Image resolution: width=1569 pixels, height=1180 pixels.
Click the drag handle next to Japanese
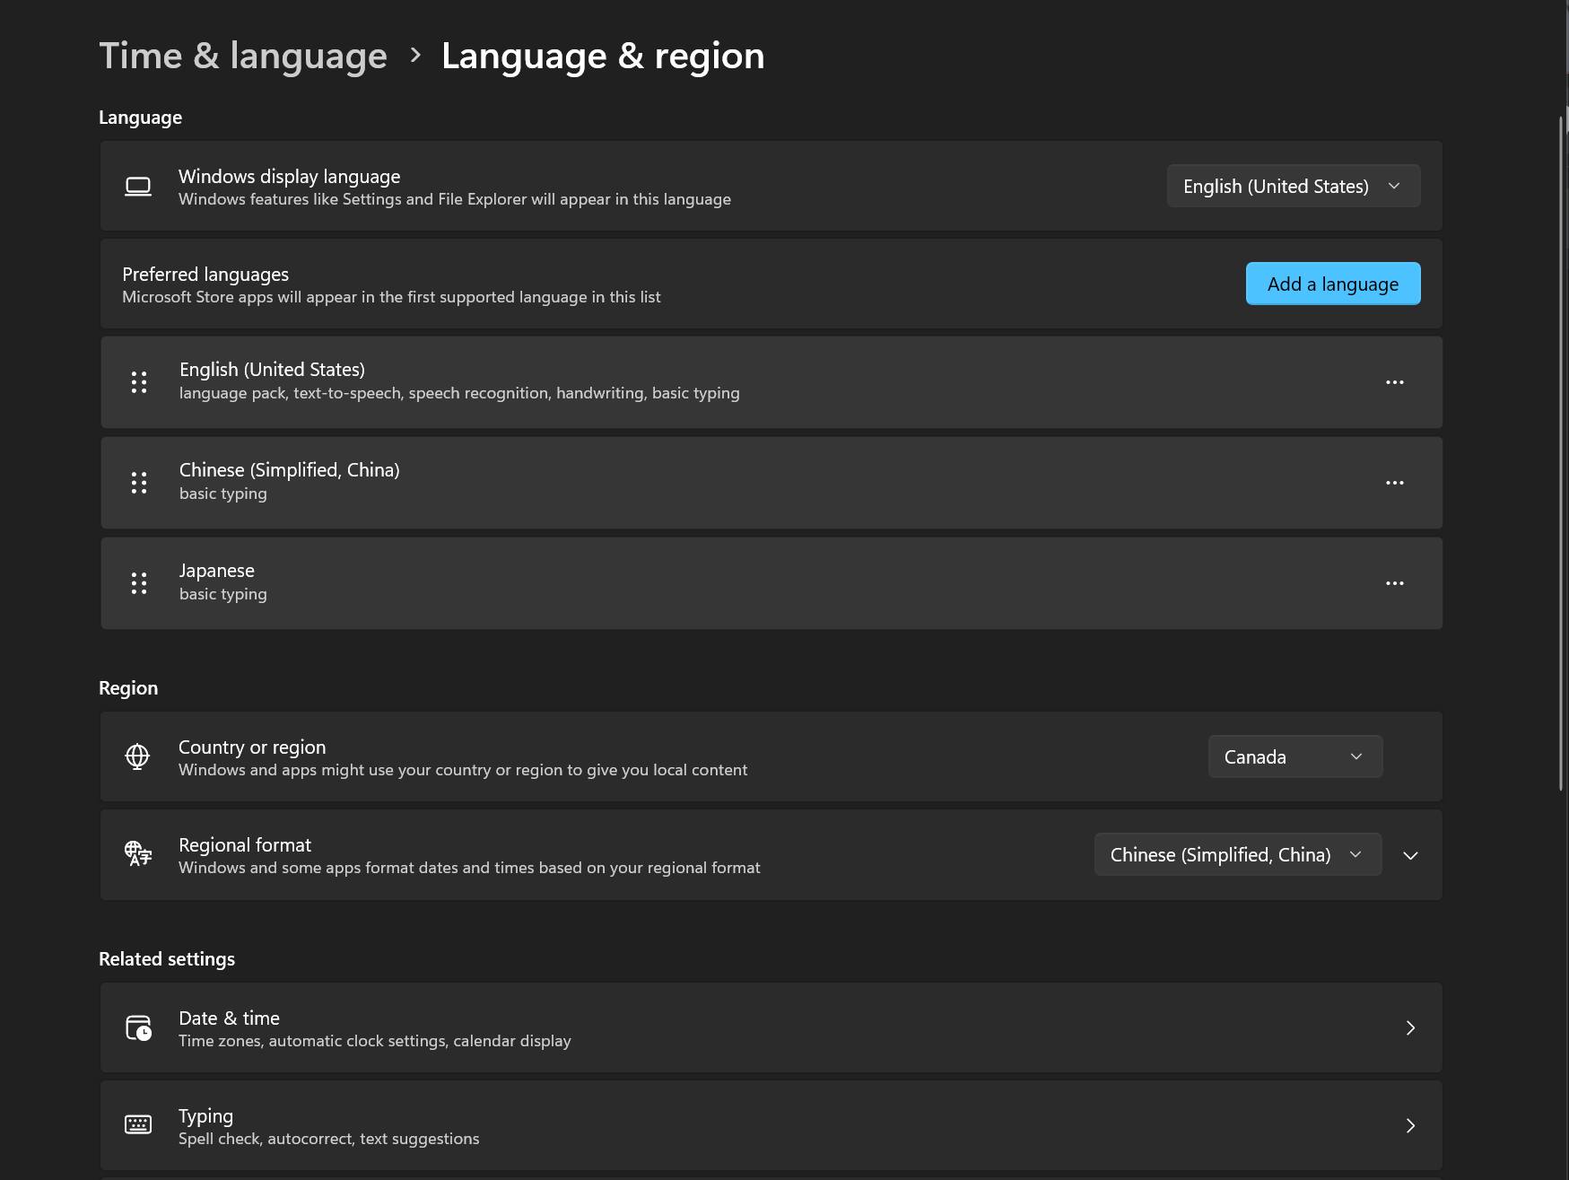tap(139, 583)
